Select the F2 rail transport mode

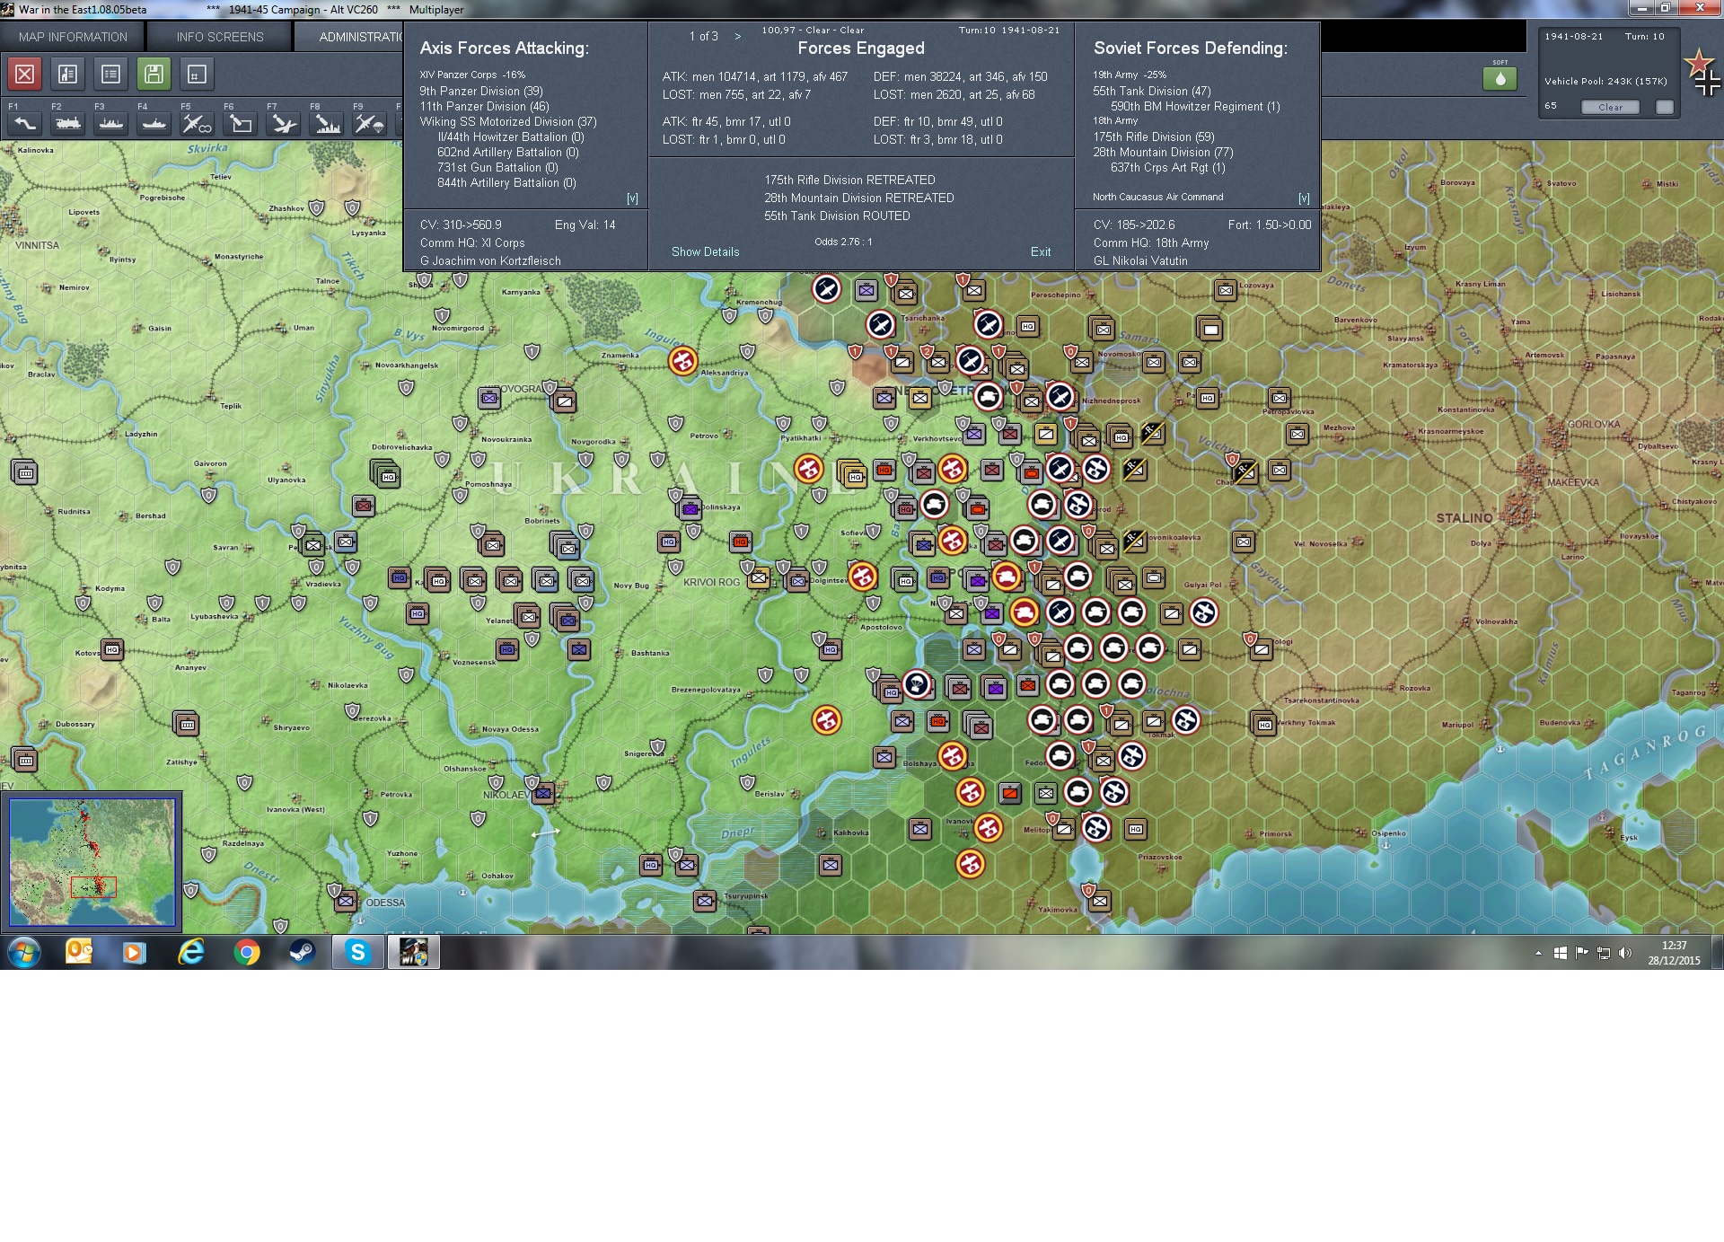[68, 123]
